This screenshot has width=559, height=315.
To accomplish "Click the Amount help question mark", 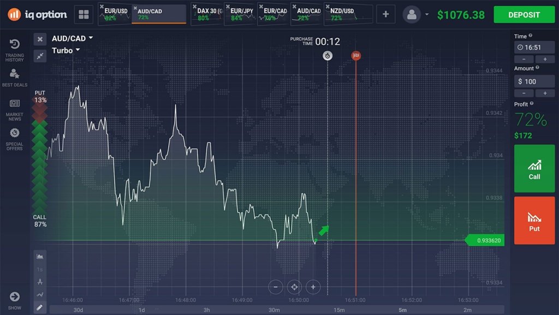I will (537, 68).
